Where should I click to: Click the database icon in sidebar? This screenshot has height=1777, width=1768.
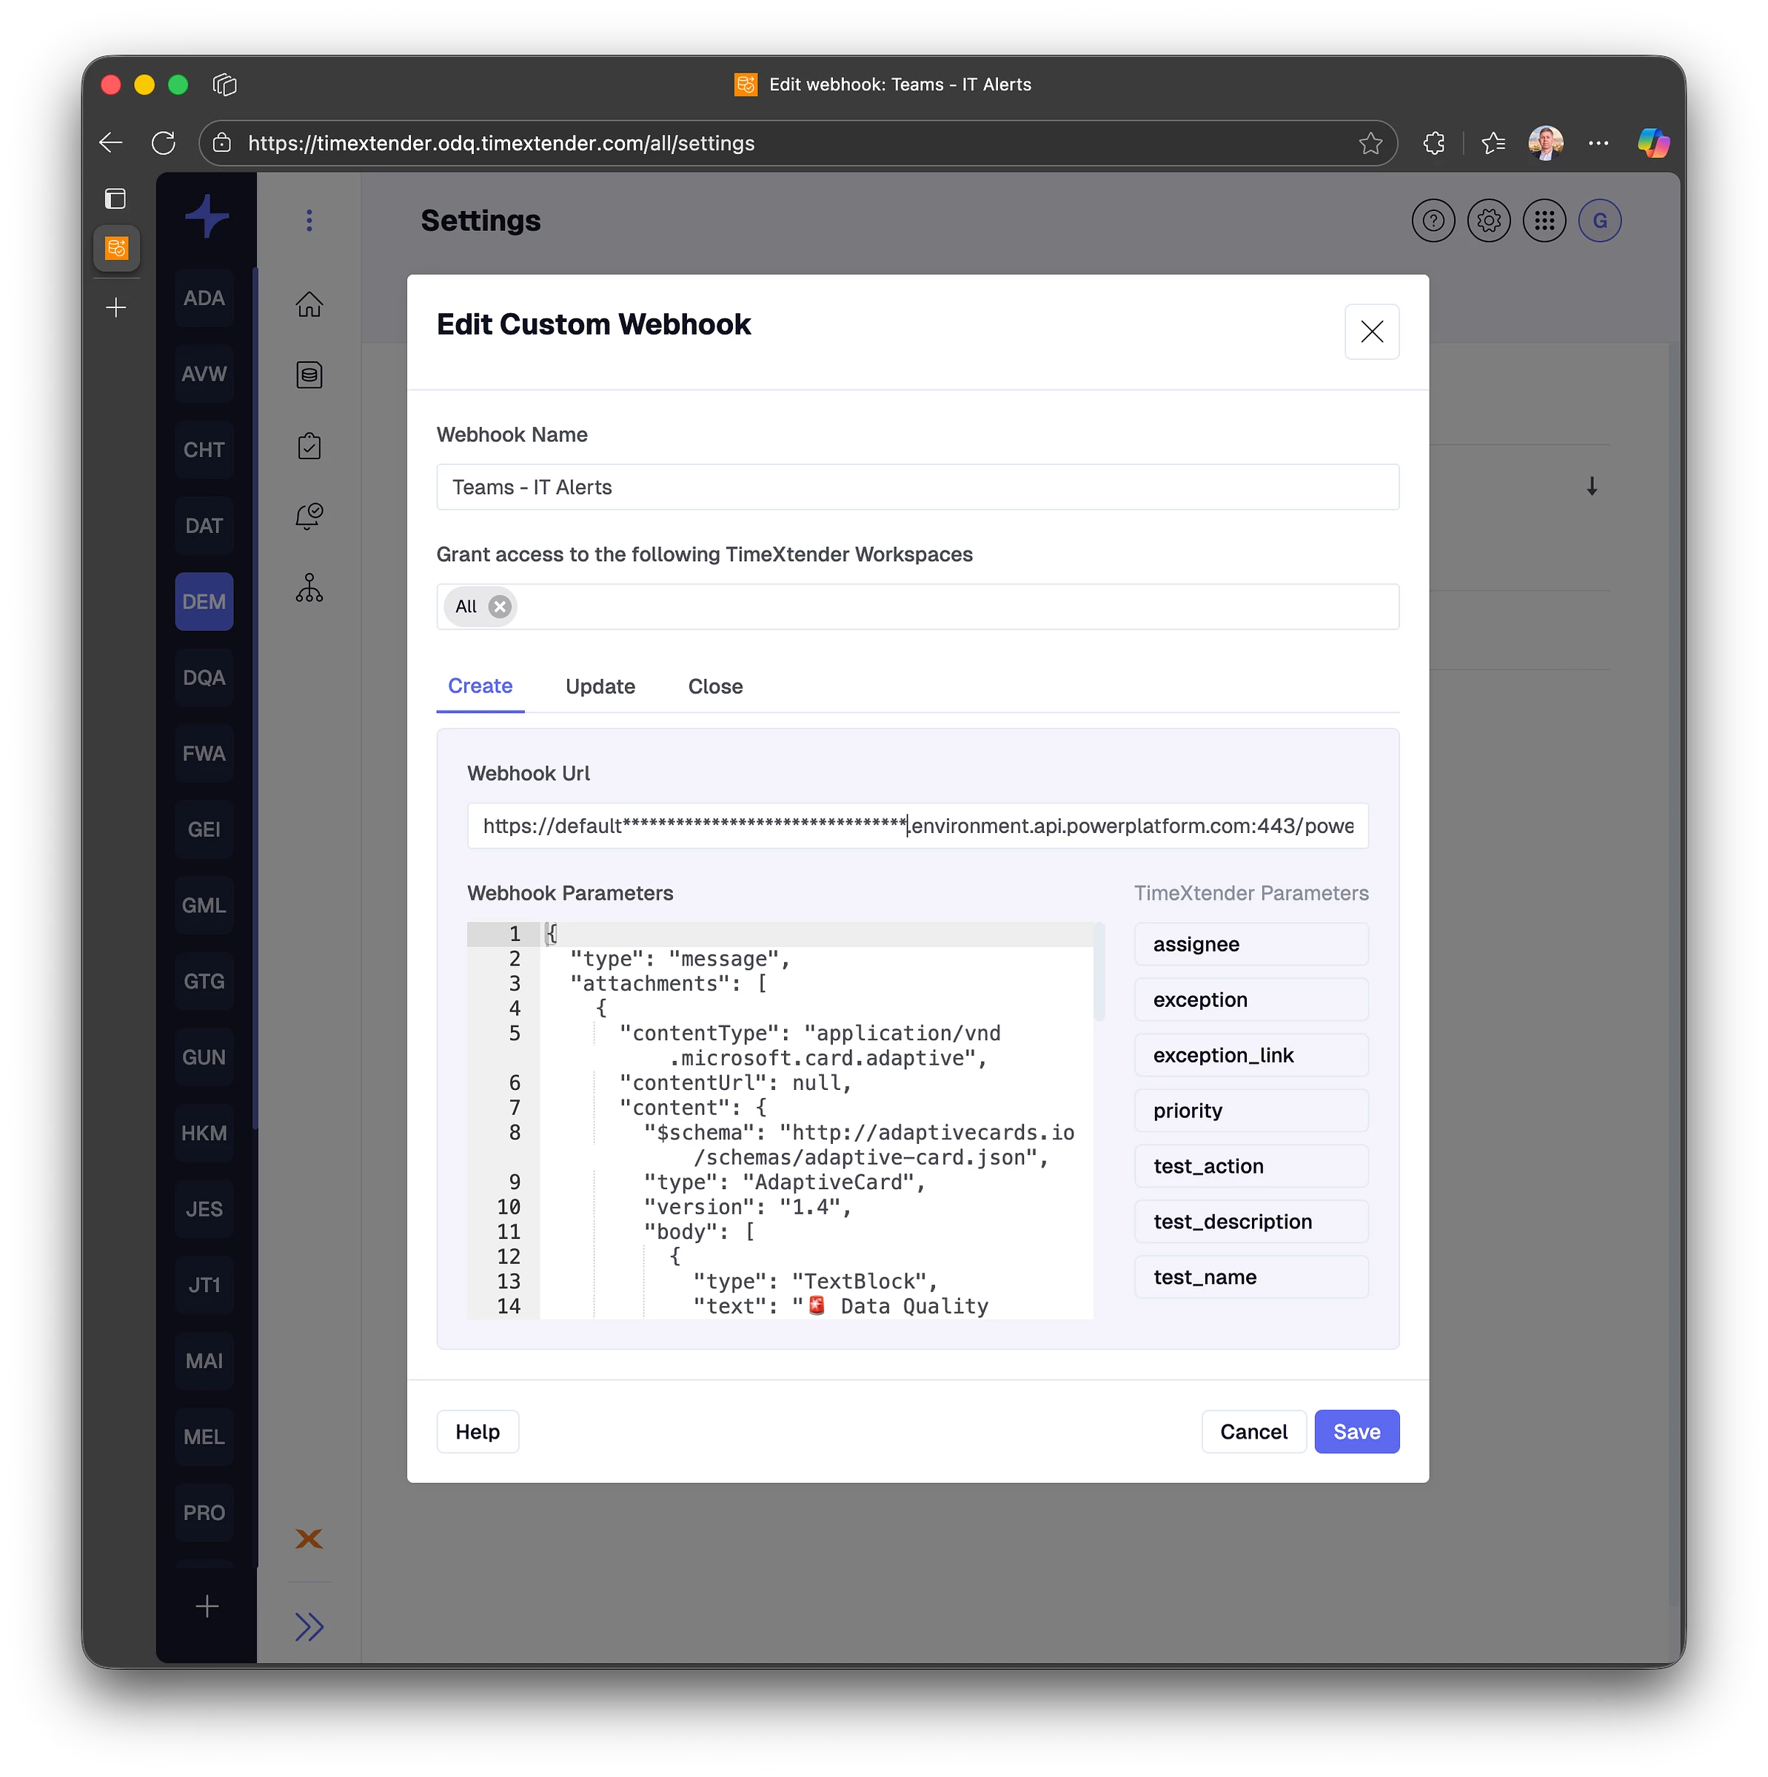(x=309, y=375)
